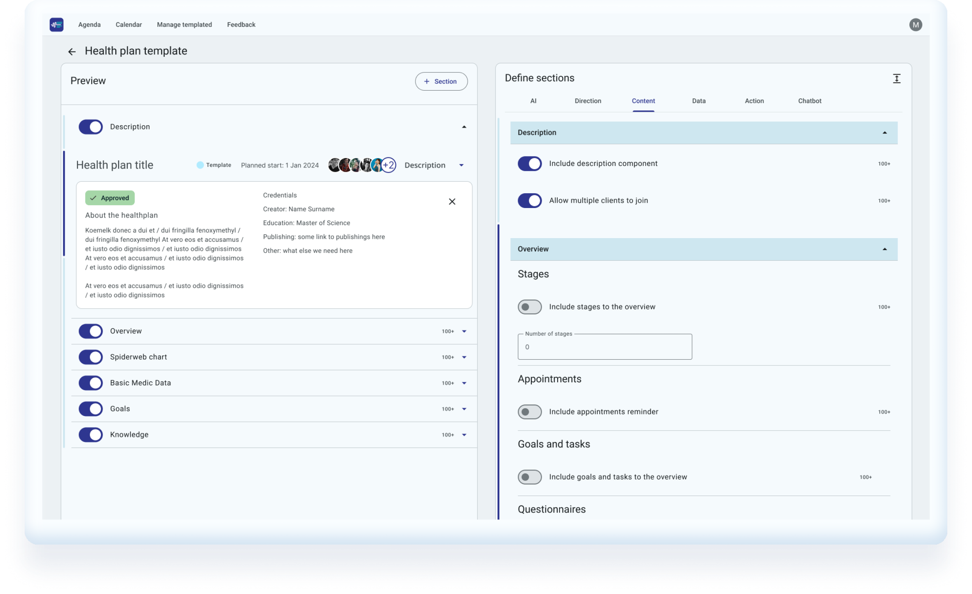Click the app logo in the top navigation

(x=56, y=25)
